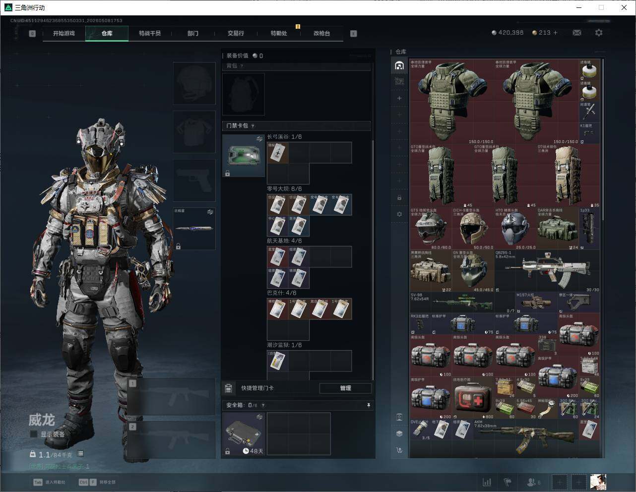This screenshot has height=492, width=636.
Task: Open the 部门 tab
Action: click(x=193, y=33)
